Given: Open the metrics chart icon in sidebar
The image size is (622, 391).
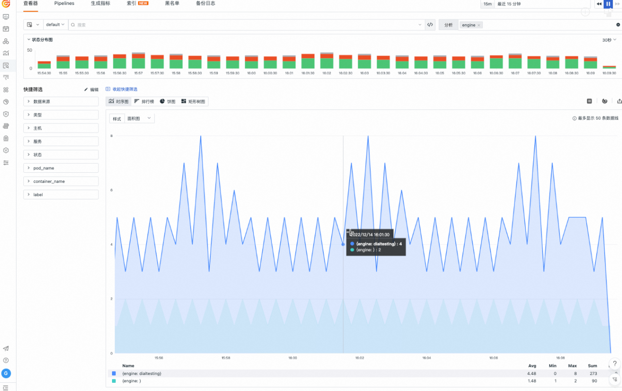Looking at the screenshot, I should click(6, 53).
